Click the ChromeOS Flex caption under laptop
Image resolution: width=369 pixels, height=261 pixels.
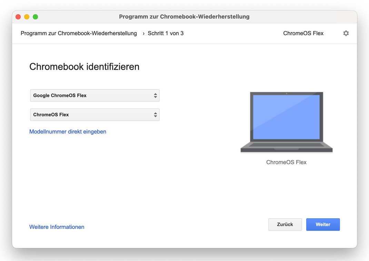coord(286,162)
